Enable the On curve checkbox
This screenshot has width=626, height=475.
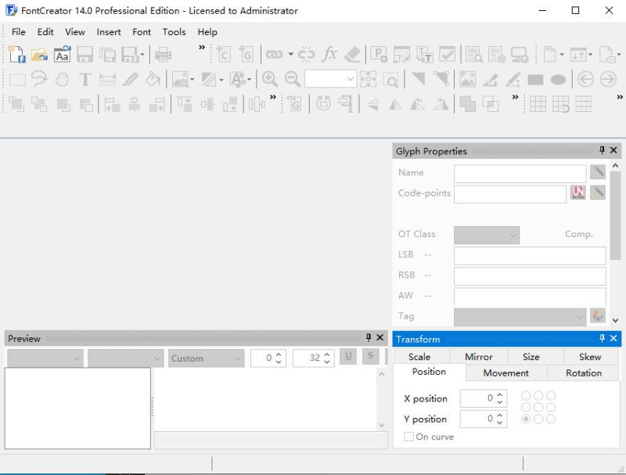(x=408, y=437)
